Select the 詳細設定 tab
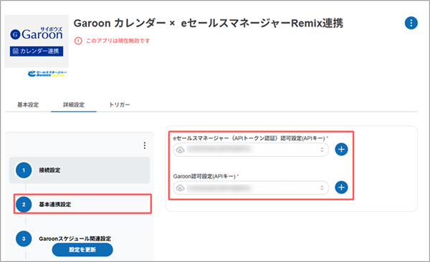The width and height of the screenshot is (430, 262). (x=74, y=105)
